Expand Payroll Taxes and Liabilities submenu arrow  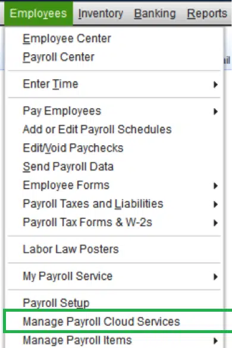point(215,204)
